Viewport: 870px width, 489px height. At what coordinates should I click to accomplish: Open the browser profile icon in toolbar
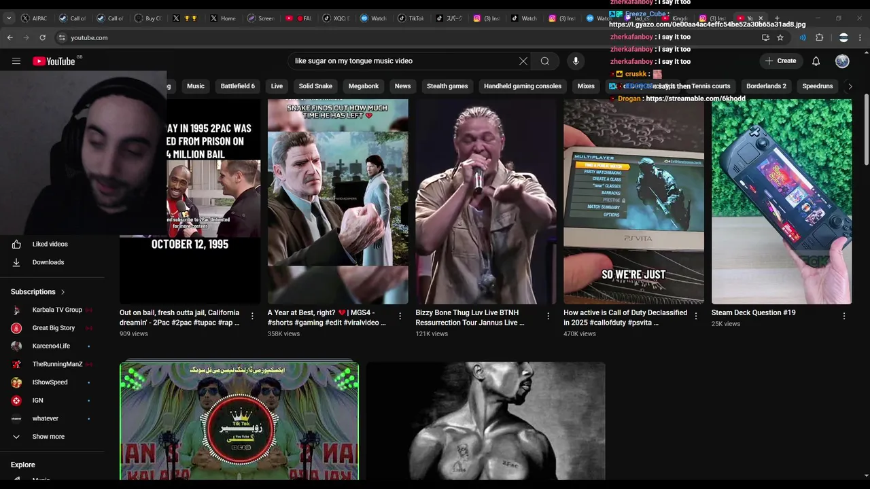[x=843, y=37]
